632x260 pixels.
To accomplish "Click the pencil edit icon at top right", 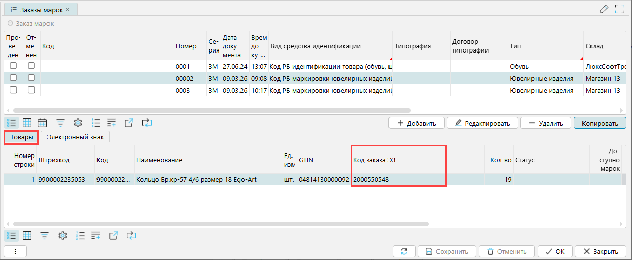I will coord(604,9).
